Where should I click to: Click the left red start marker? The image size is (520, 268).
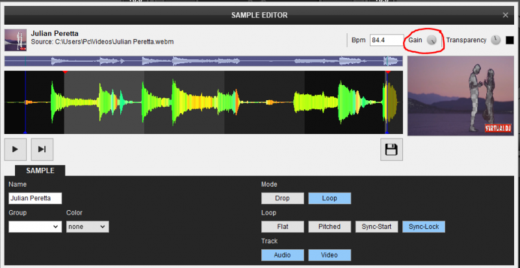click(x=66, y=72)
